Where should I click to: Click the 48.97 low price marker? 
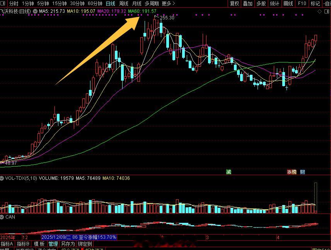[x=11, y=163]
